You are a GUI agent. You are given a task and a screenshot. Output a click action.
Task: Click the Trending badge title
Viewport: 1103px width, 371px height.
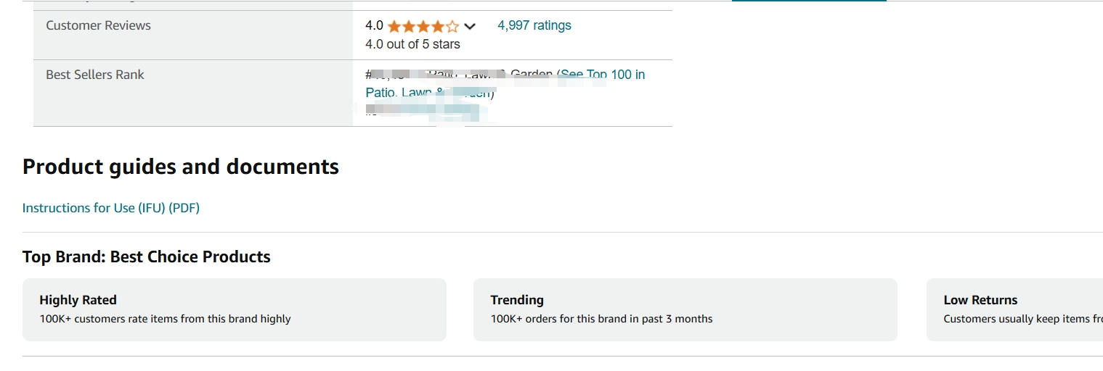517,300
